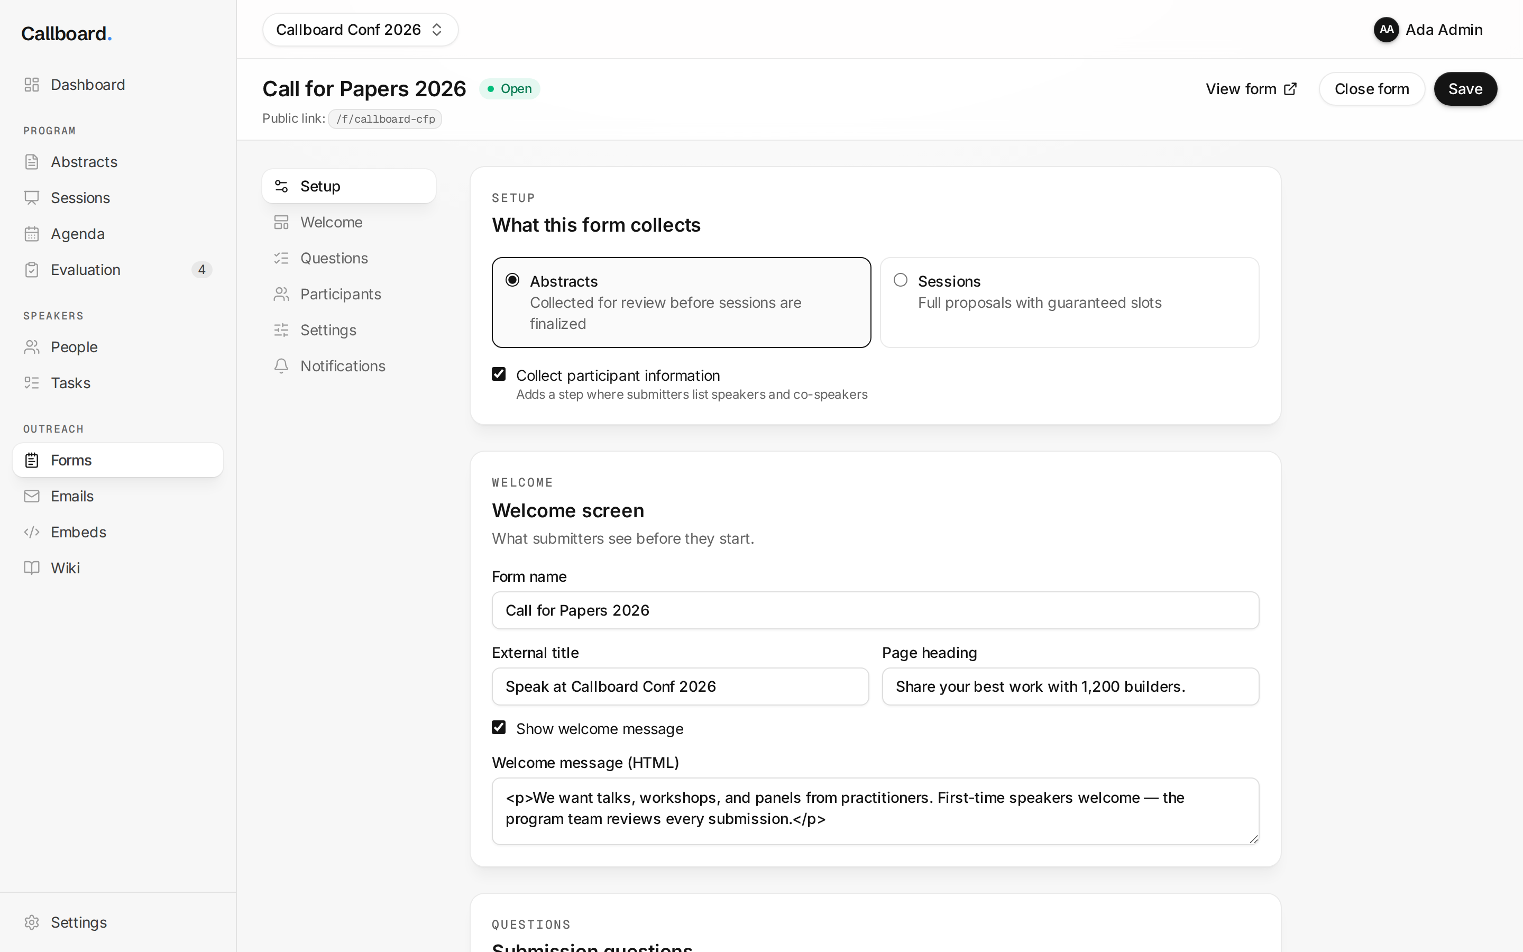The image size is (1523, 952).
Task: Click the Wiki book icon
Action: coord(32,568)
